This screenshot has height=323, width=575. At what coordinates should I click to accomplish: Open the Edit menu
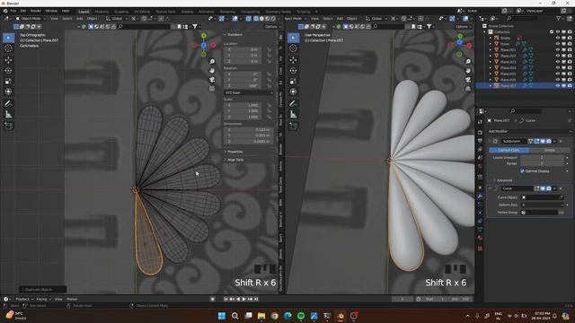click(x=23, y=12)
